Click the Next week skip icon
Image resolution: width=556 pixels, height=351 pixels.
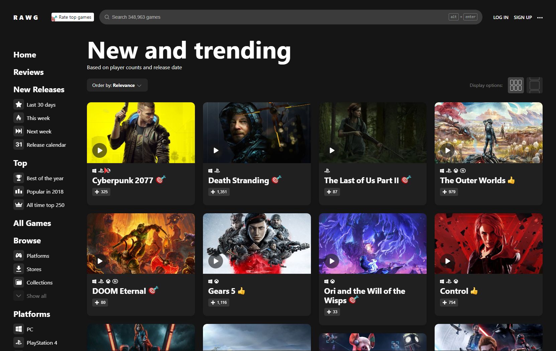pos(19,131)
